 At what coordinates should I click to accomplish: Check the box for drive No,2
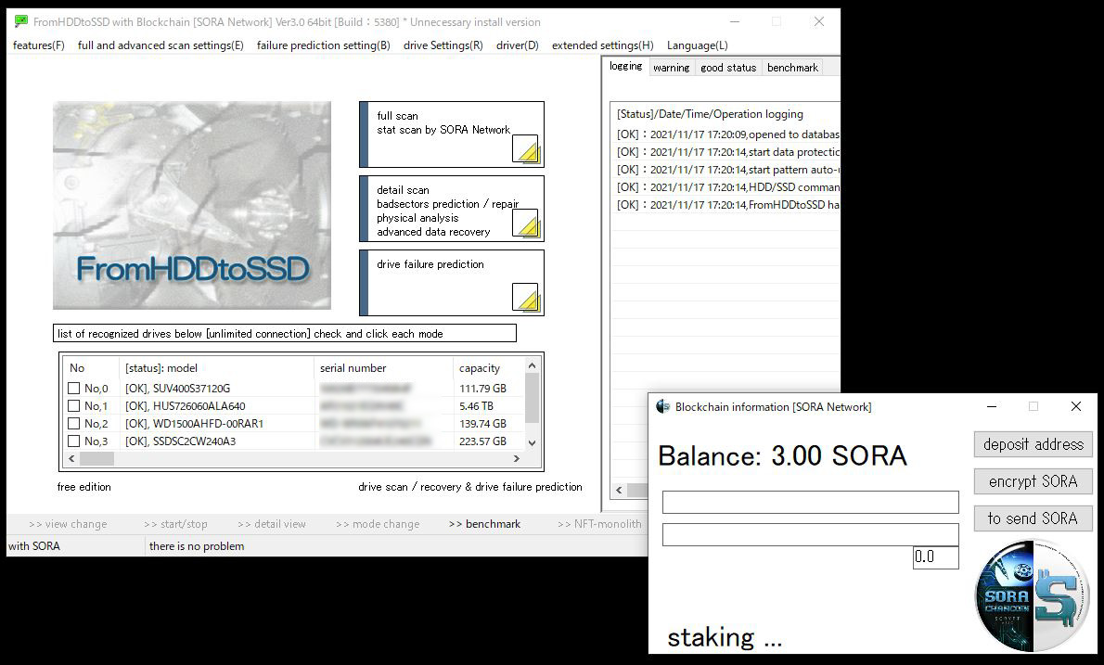74,423
